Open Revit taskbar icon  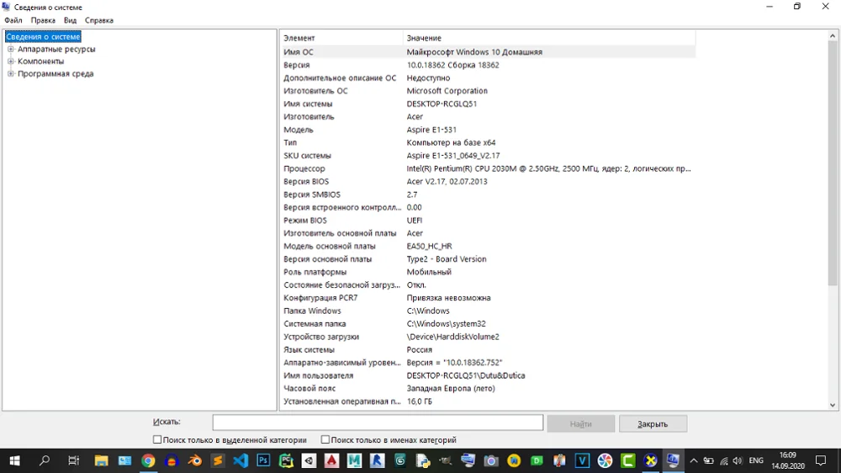[x=377, y=460]
